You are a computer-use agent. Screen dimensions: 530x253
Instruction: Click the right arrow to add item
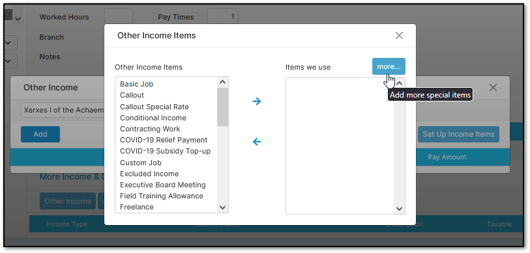point(257,101)
